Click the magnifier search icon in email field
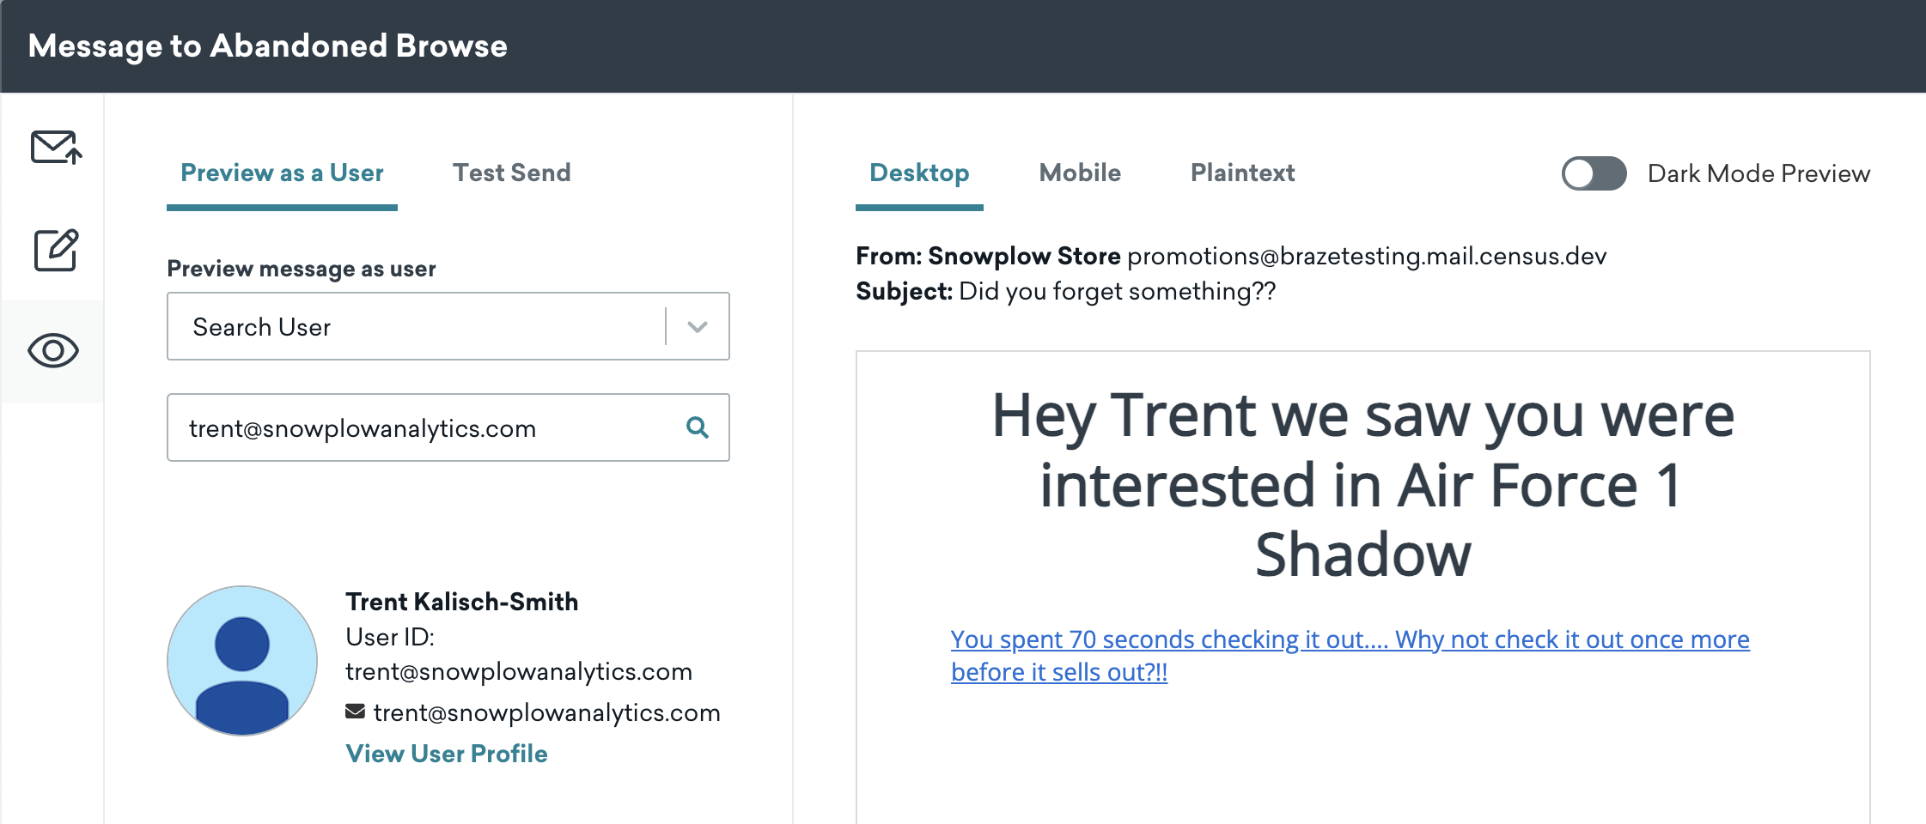 [697, 427]
